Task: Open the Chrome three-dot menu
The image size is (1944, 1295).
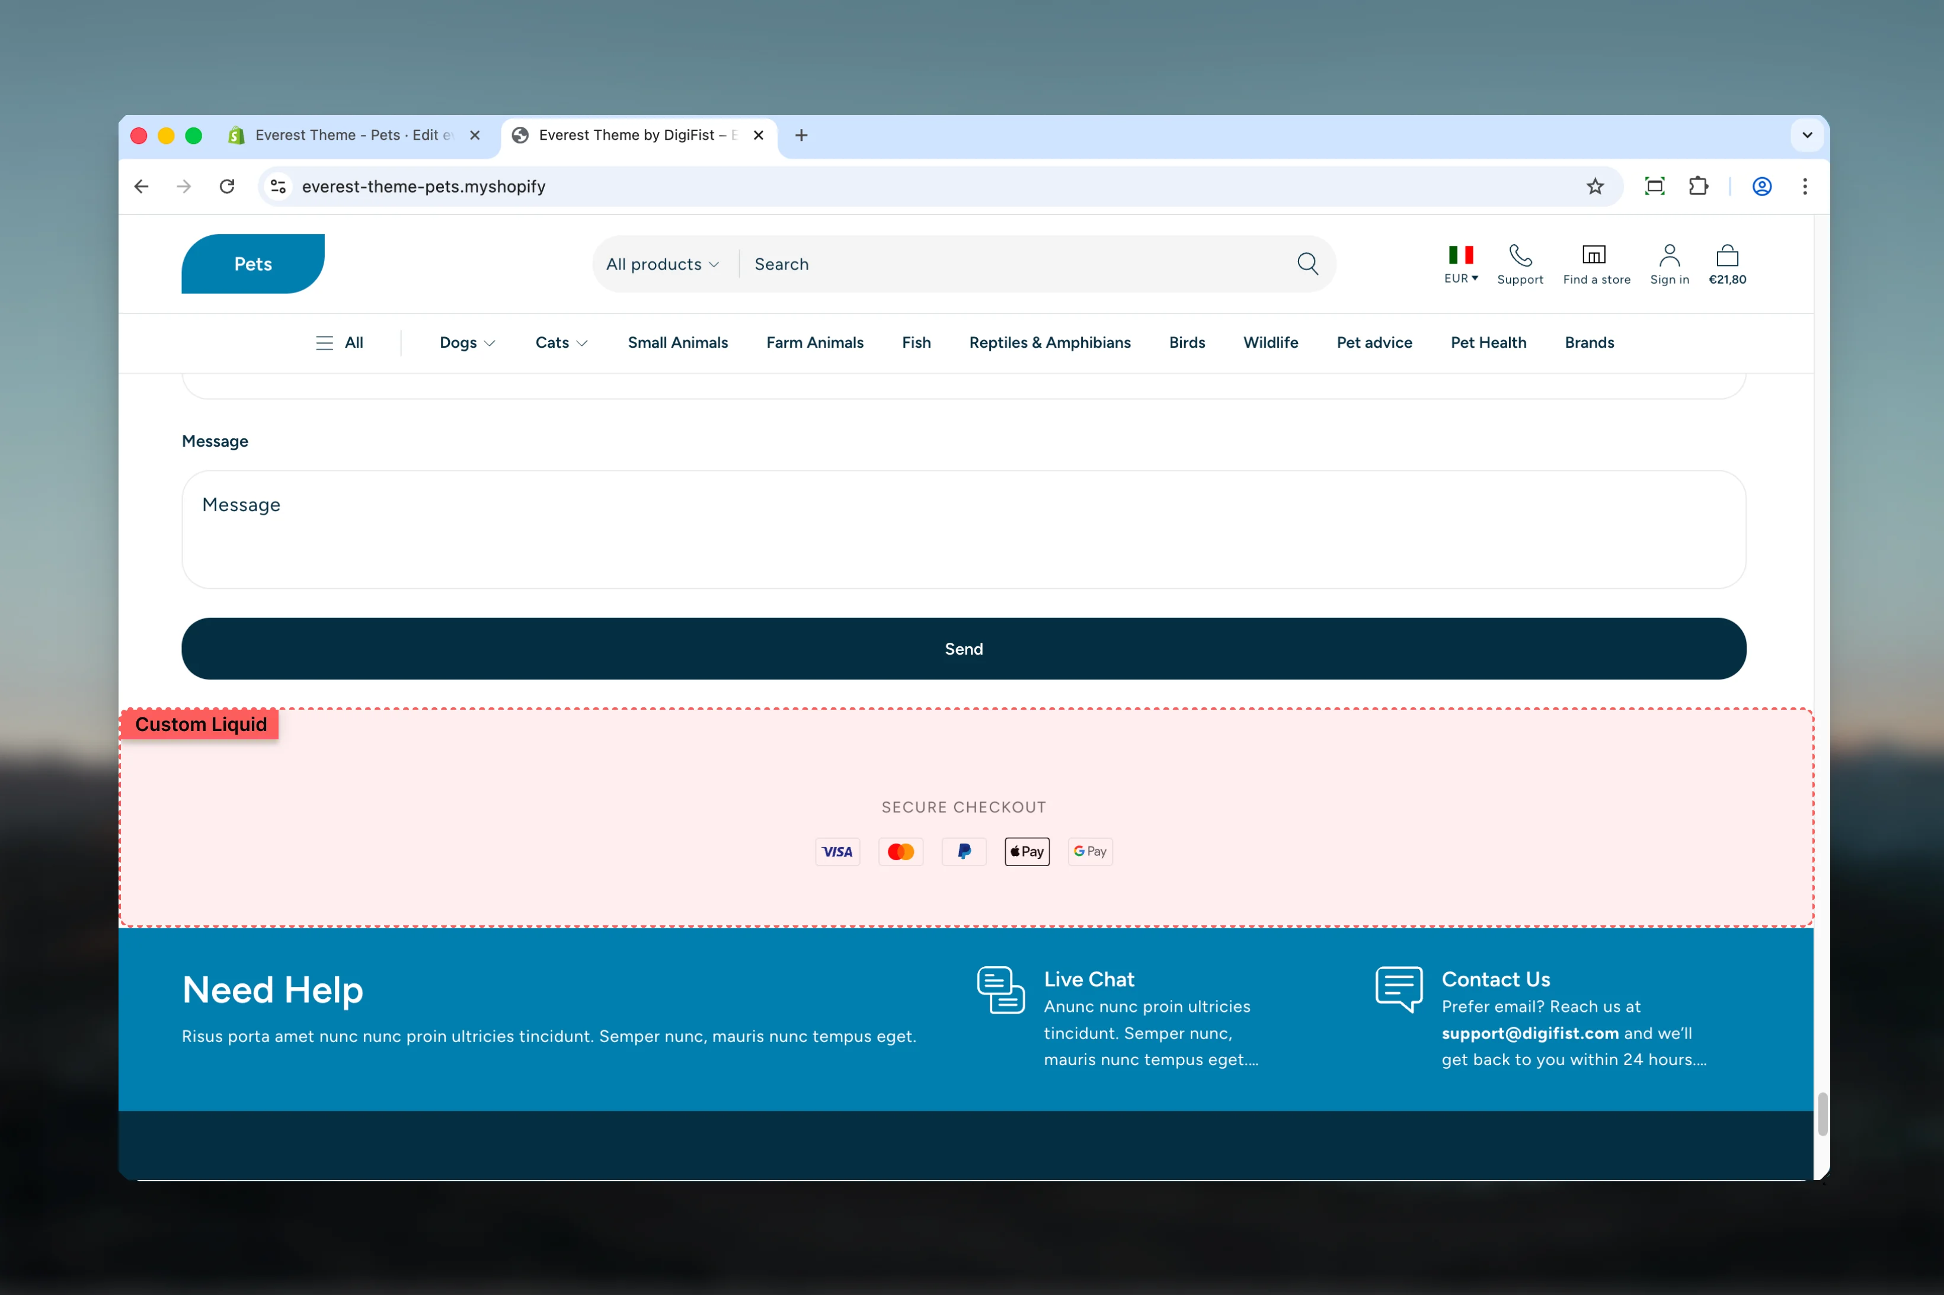Action: pyautogui.click(x=1804, y=187)
